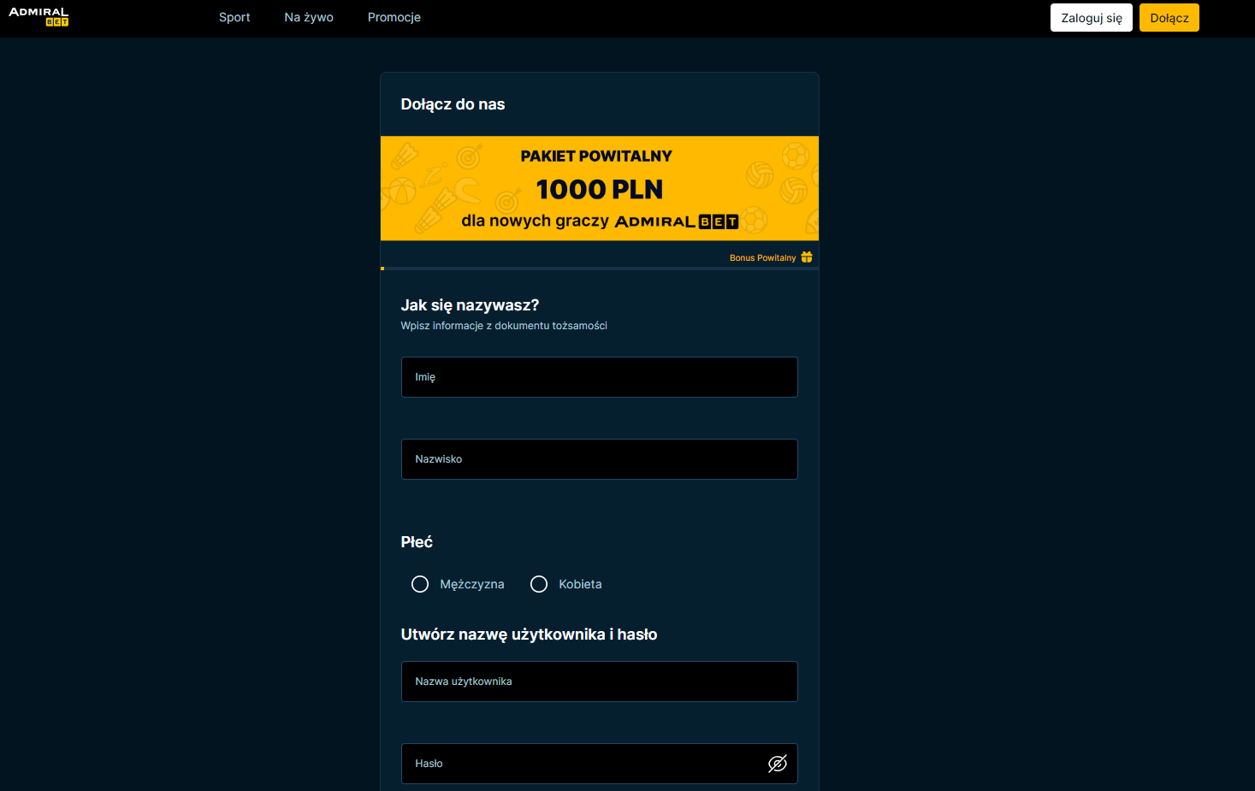Click the registration progress bar below the banner
Image resolution: width=1255 pixels, height=791 pixels.
coord(599,269)
